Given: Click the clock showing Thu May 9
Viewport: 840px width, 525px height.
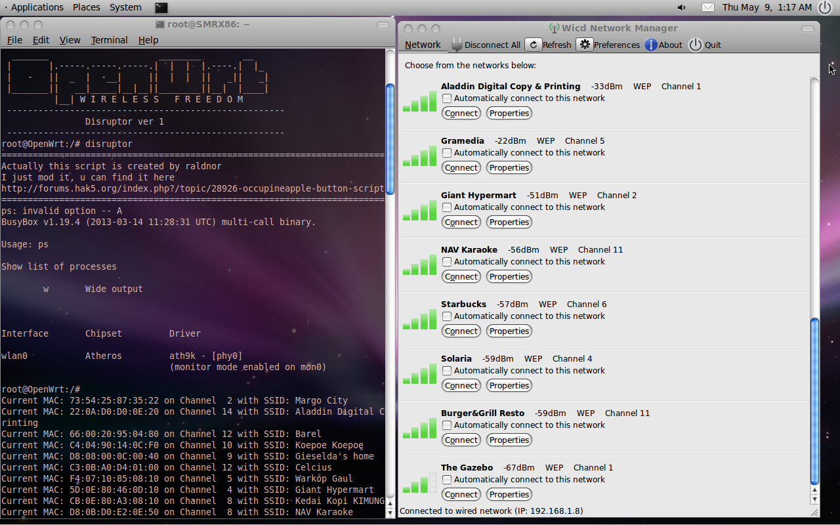Looking at the screenshot, I should point(766,7).
